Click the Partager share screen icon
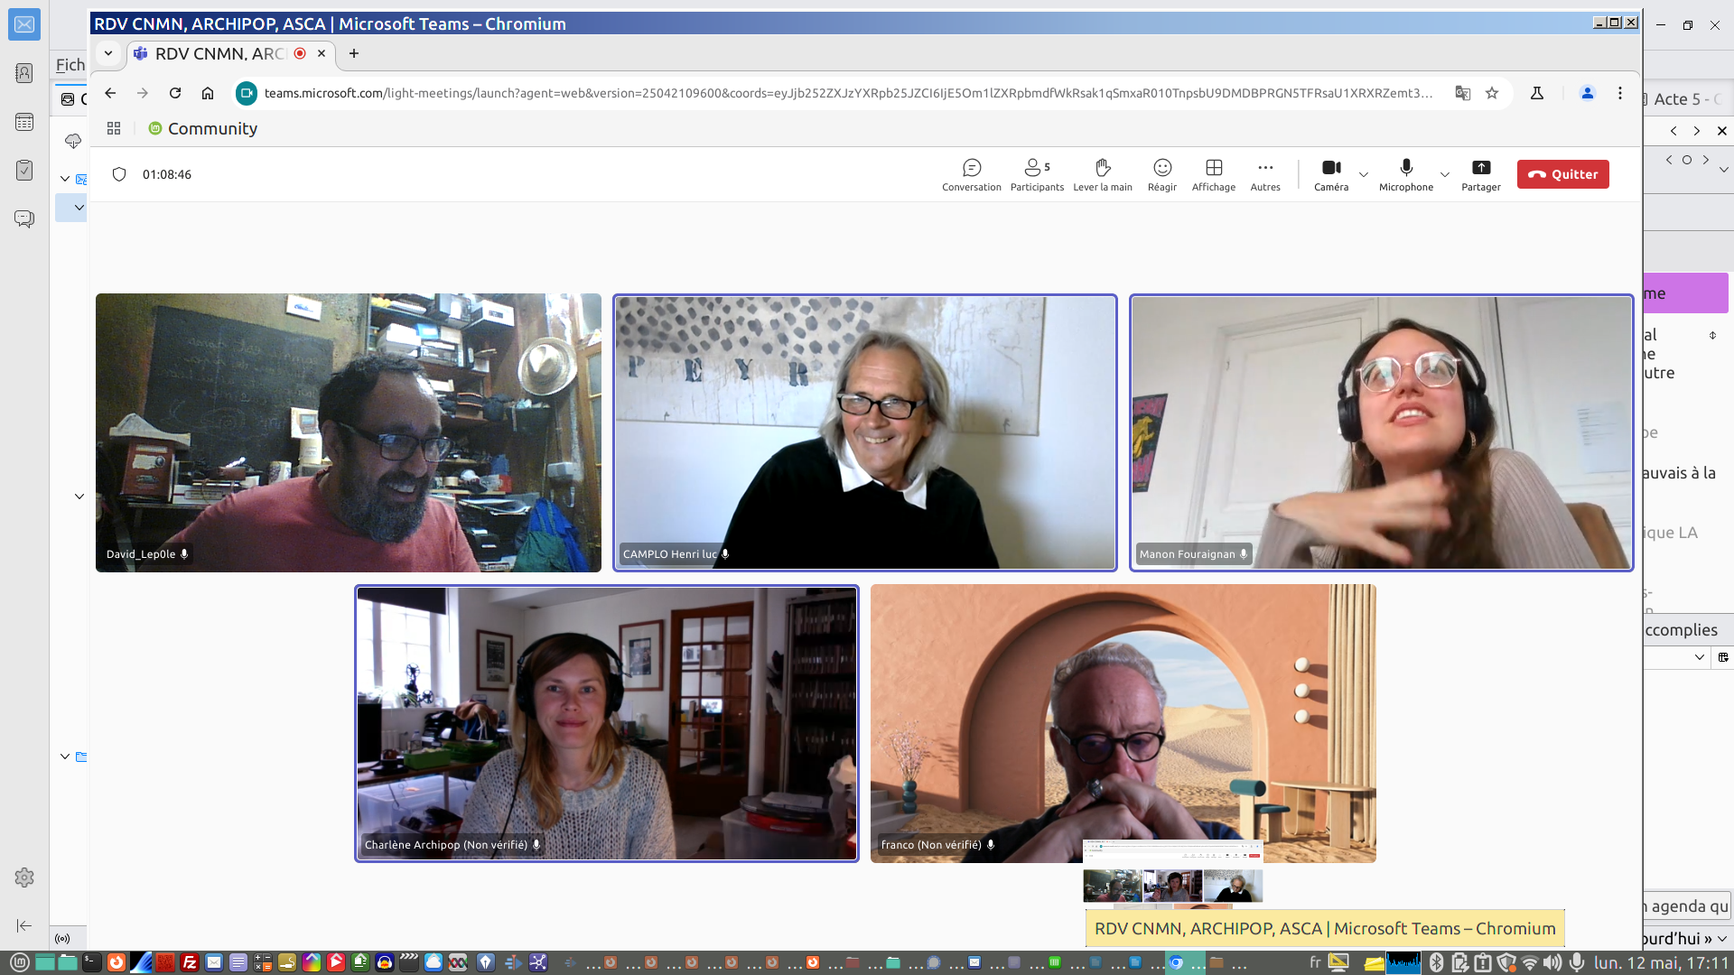 tap(1480, 168)
